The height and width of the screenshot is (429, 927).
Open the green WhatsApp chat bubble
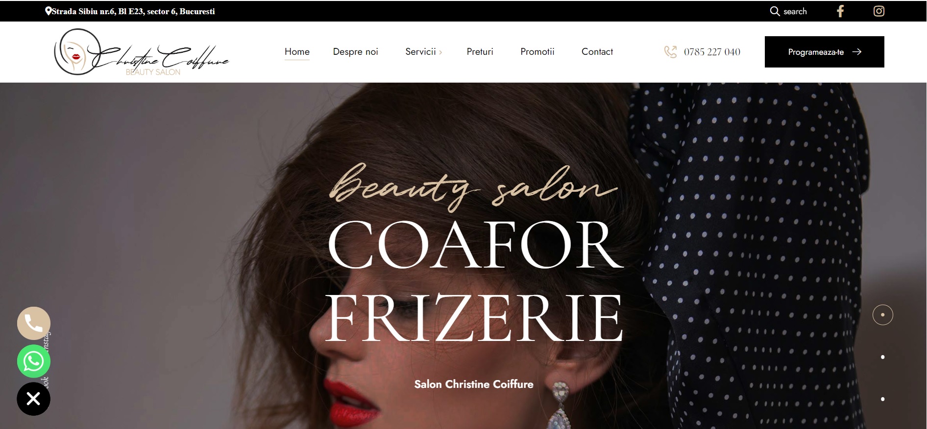[x=34, y=361]
